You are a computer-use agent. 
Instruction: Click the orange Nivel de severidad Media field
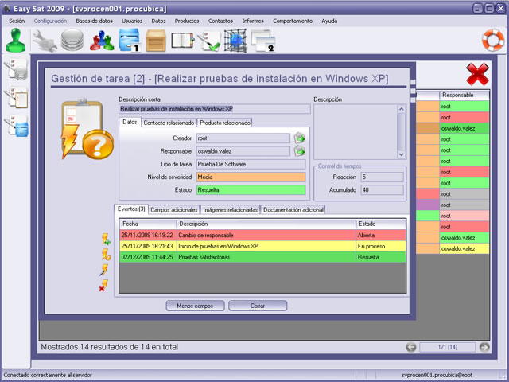click(251, 177)
